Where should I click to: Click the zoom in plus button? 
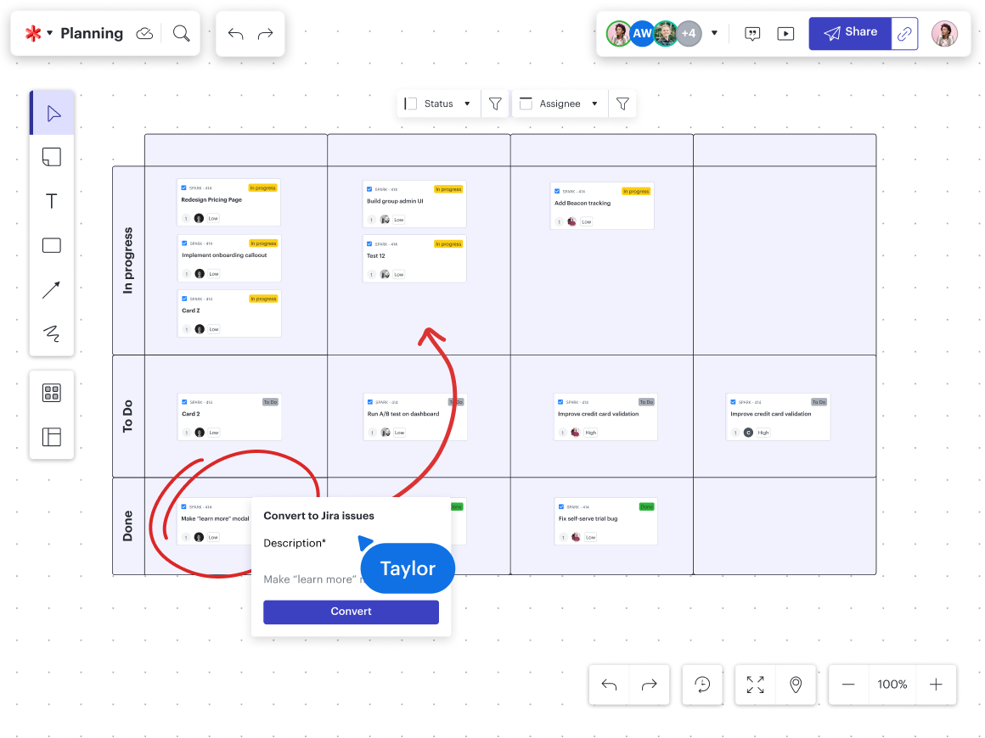pyautogui.click(x=936, y=685)
